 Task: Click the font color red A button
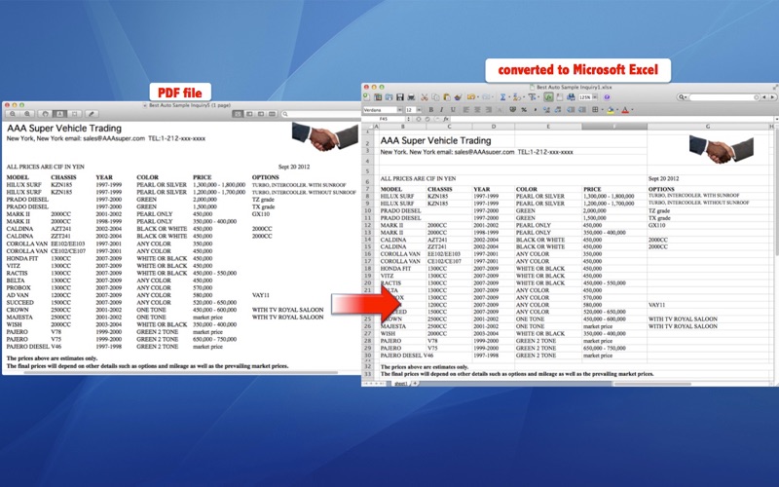click(x=623, y=110)
